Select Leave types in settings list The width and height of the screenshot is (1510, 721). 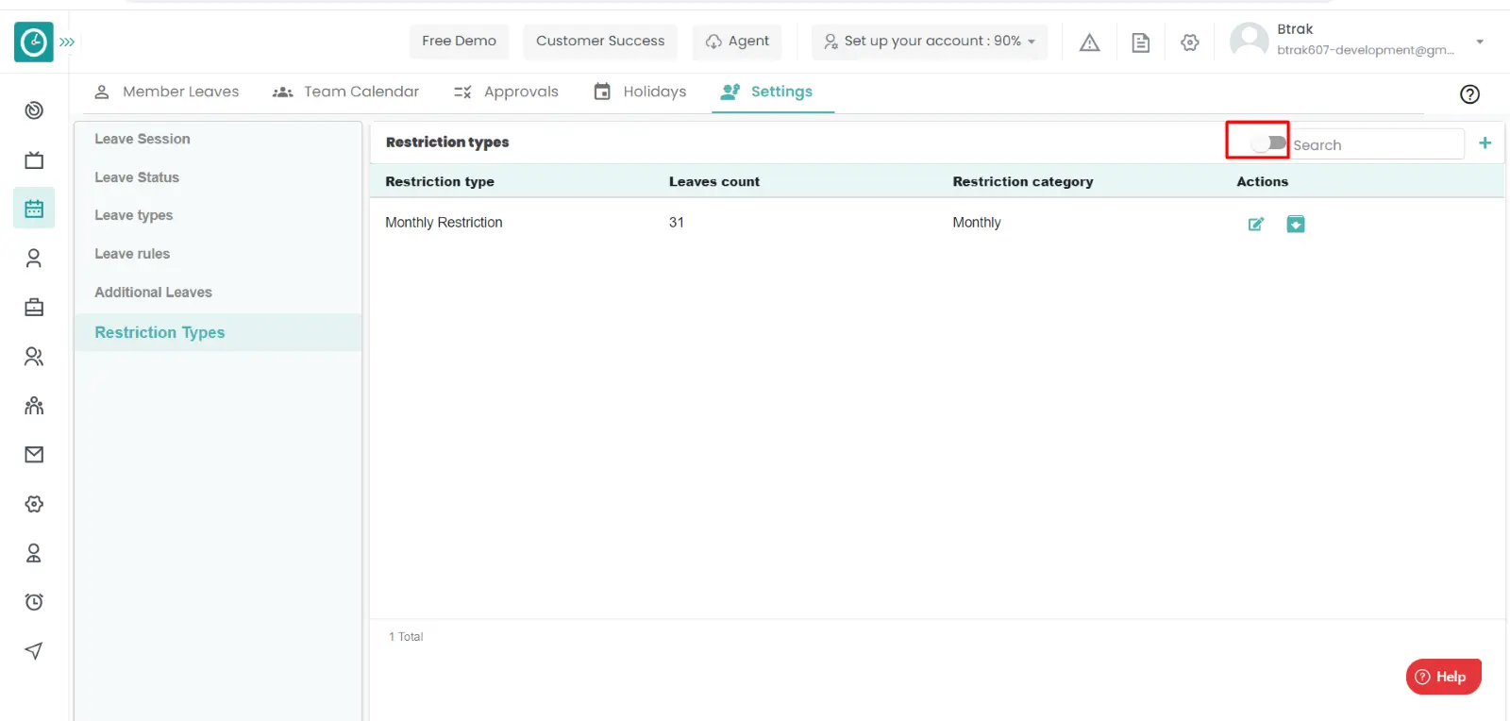click(x=134, y=215)
